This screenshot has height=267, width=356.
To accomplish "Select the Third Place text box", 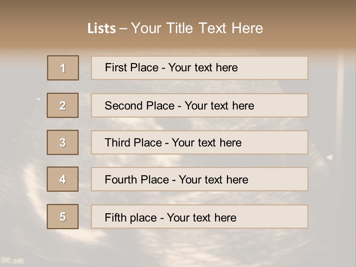I will coord(200,142).
